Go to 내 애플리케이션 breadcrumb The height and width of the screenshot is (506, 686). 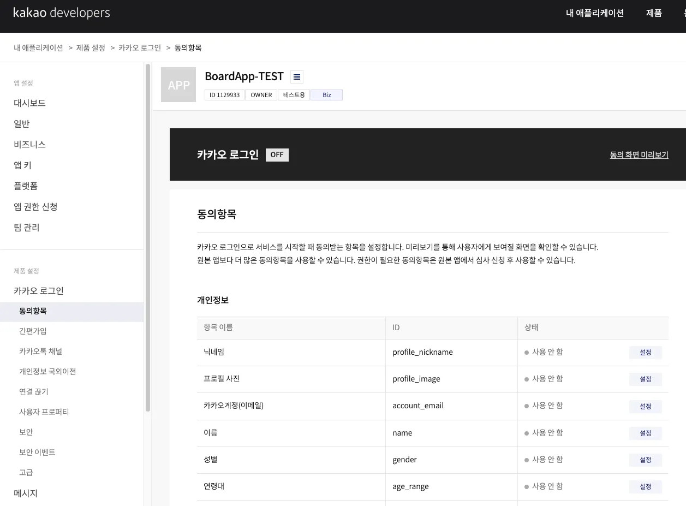pyautogui.click(x=38, y=47)
